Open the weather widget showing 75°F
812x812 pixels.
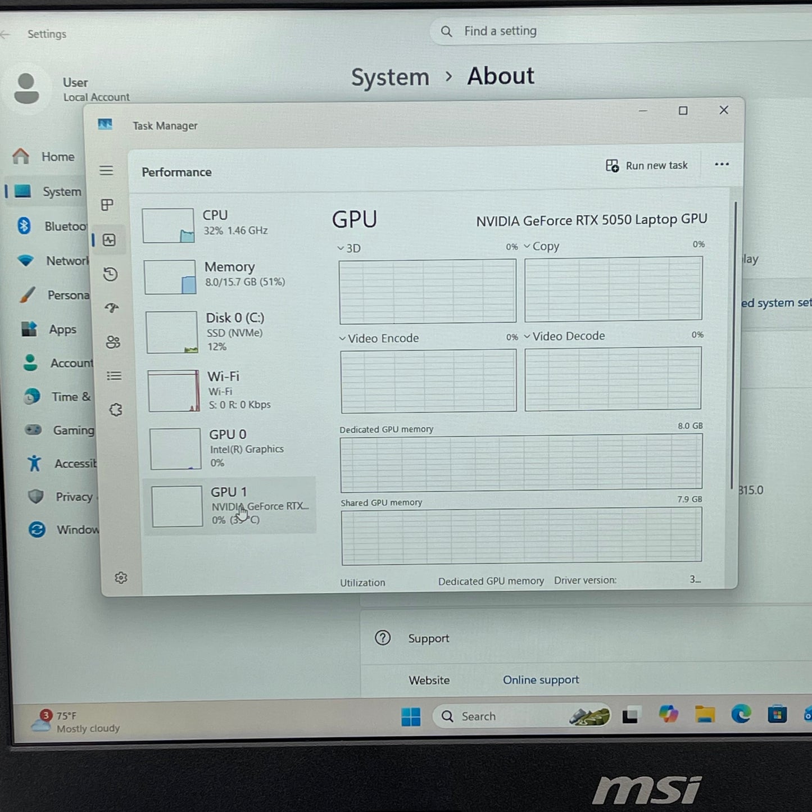[75, 722]
